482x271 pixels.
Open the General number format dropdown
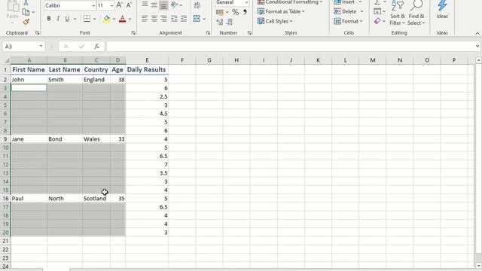tap(246, 2)
